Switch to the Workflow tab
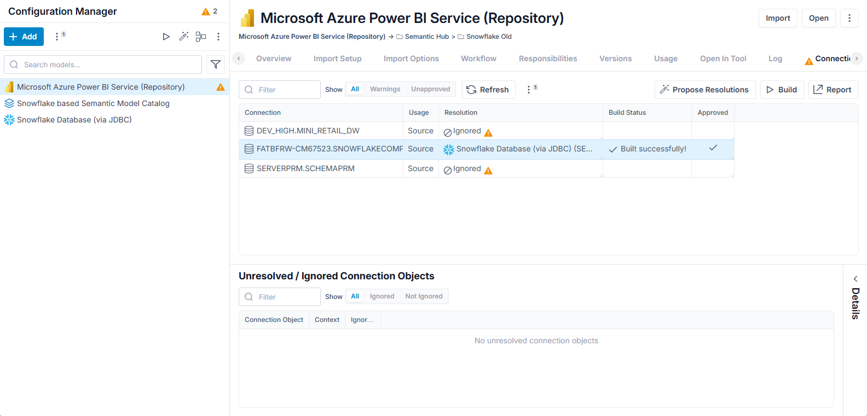This screenshot has width=867, height=416. coord(478,58)
